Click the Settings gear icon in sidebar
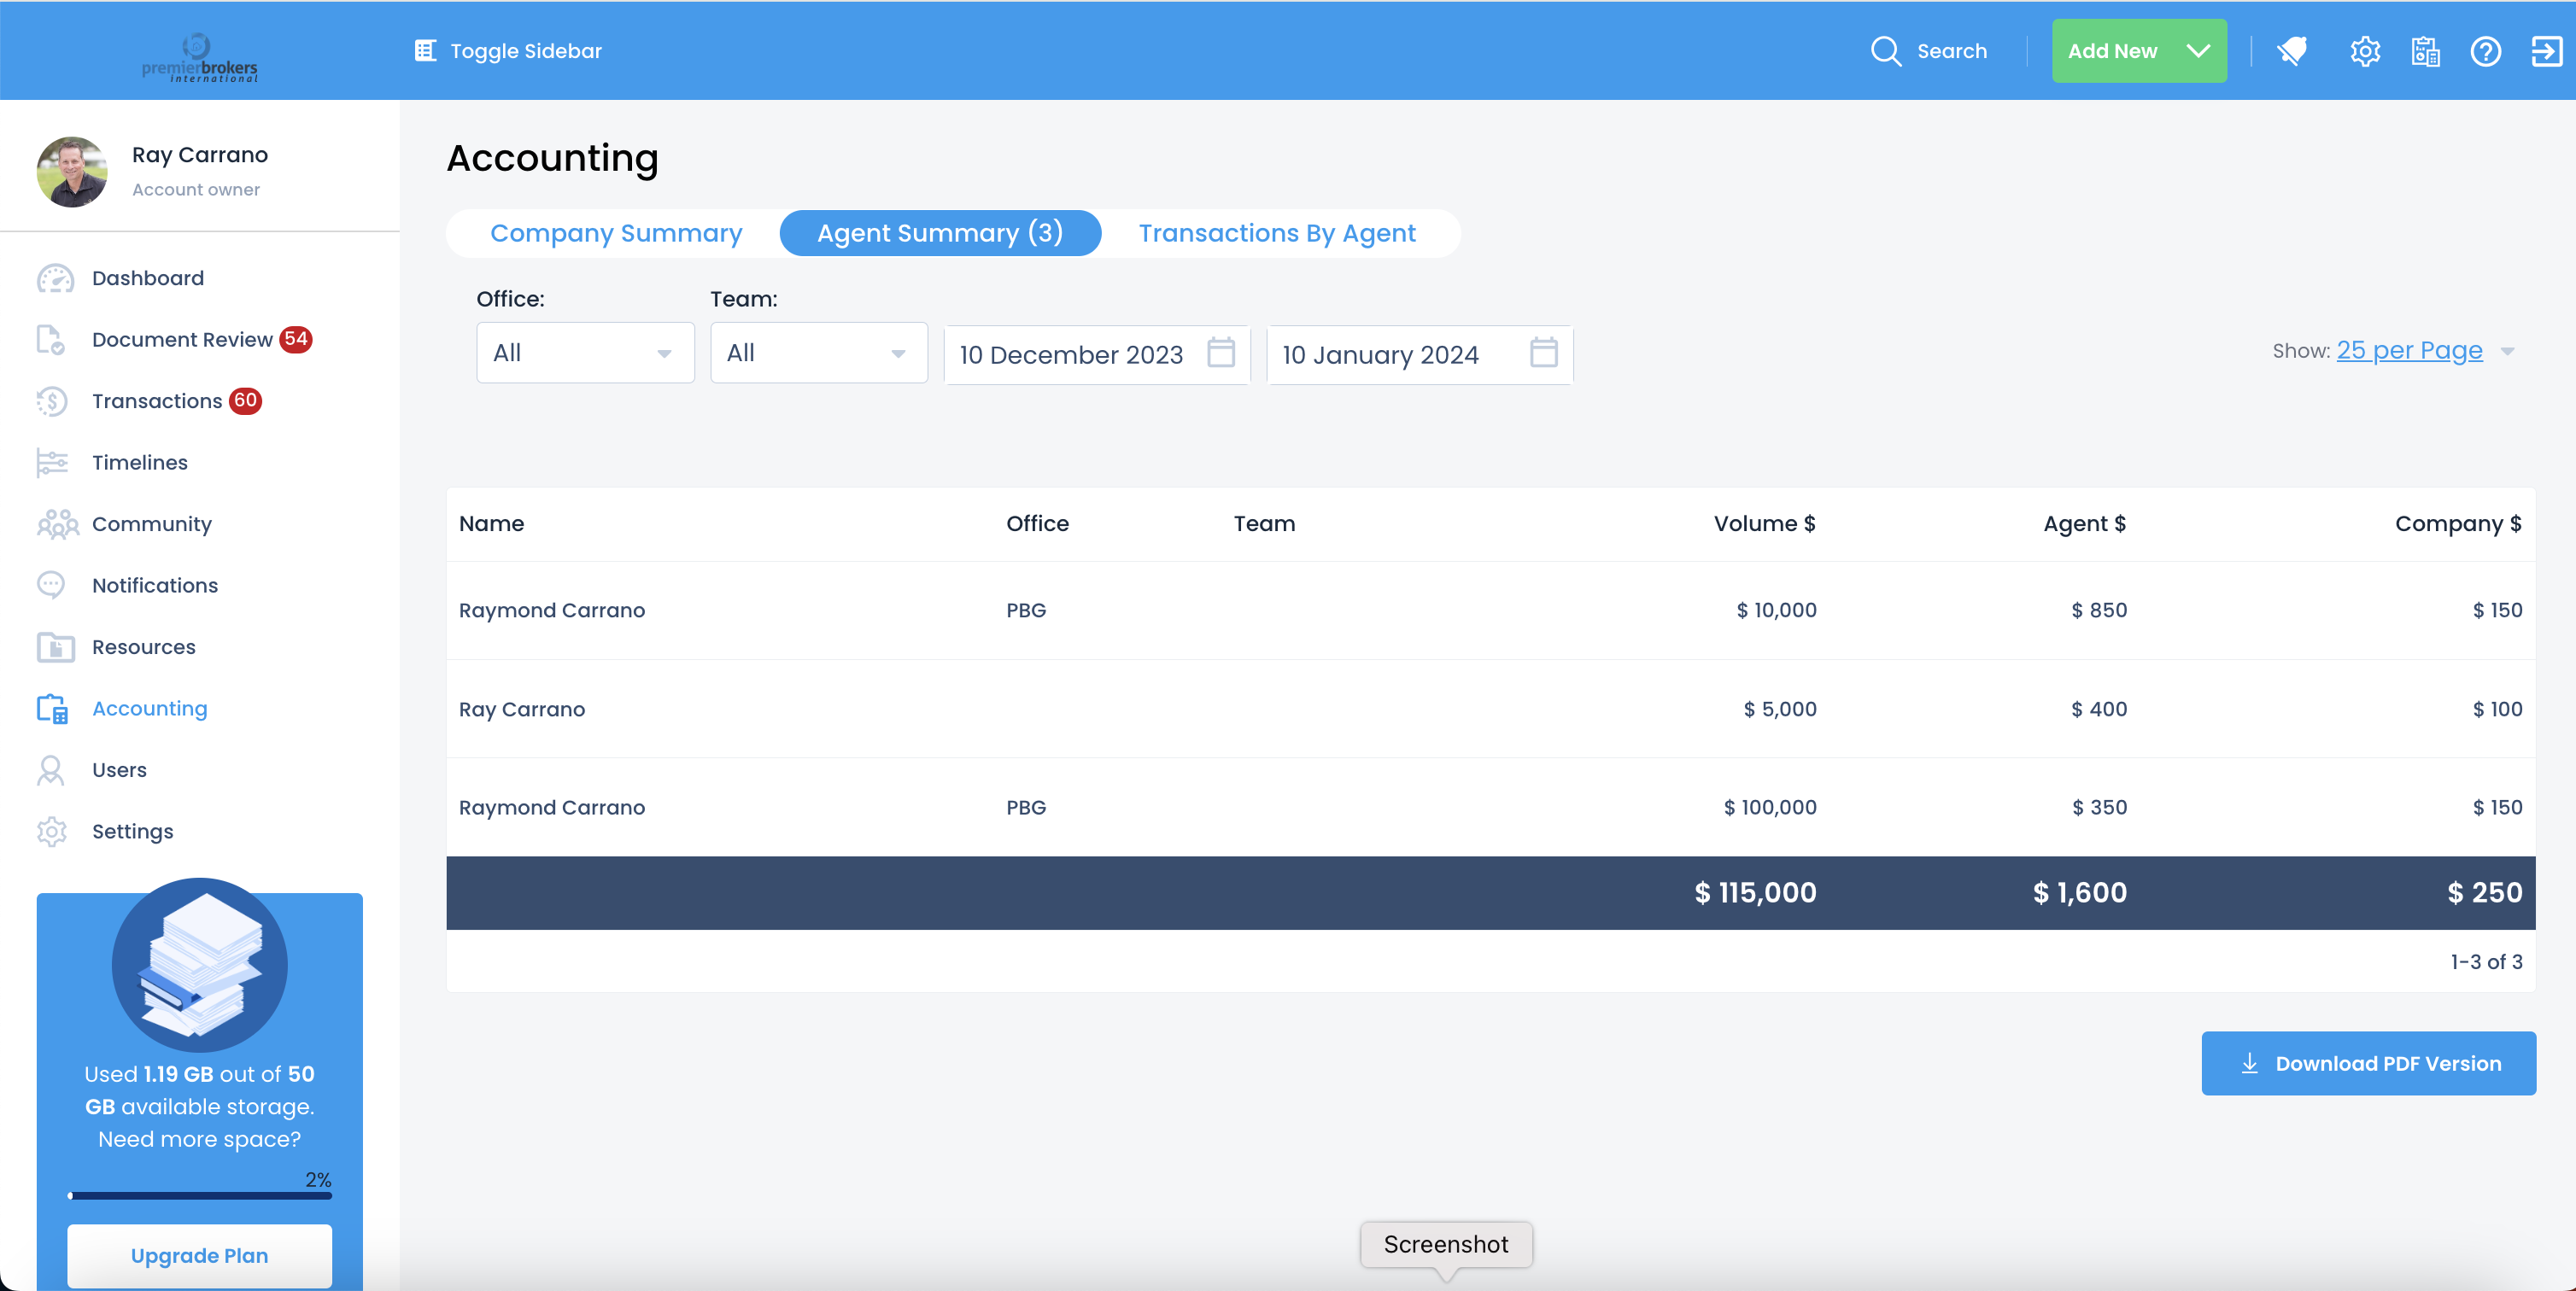 51,832
